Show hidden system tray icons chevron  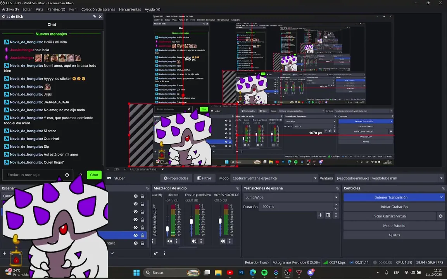pos(378,272)
